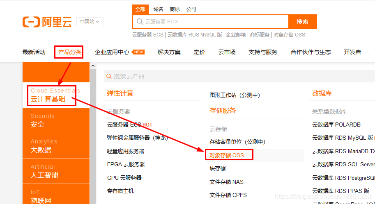375x204 pixels.
Task: Open FPGA 云服务器 product link
Action: (126, 164)
